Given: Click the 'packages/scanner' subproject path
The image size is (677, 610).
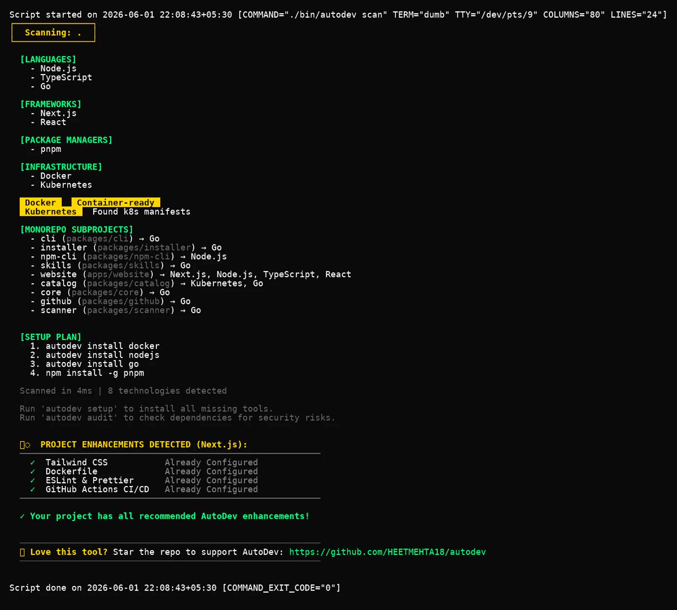Looking at the screenshot, I should (129, 310).
